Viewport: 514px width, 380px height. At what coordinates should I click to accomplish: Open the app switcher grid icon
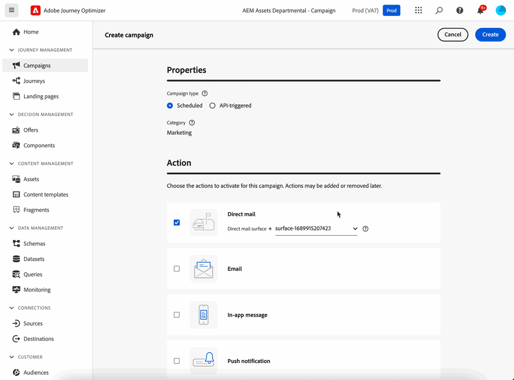tap(418, 10)
